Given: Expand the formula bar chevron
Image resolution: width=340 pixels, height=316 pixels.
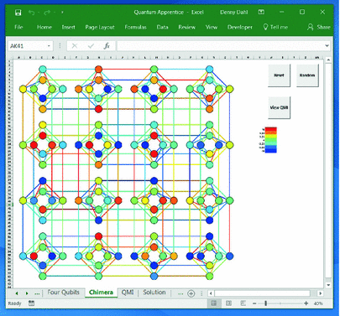Looking at the screenshot, I should (327, 45).
